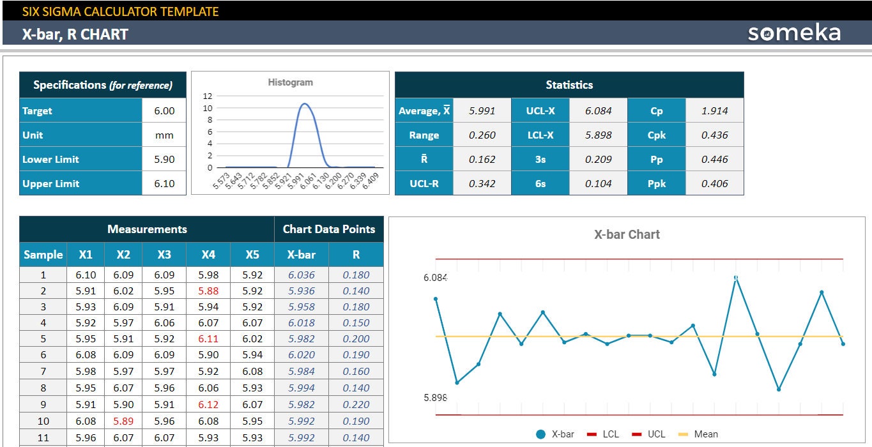
Task: Click the Unit cell showing mm
Action: click(x=165, y=135)
